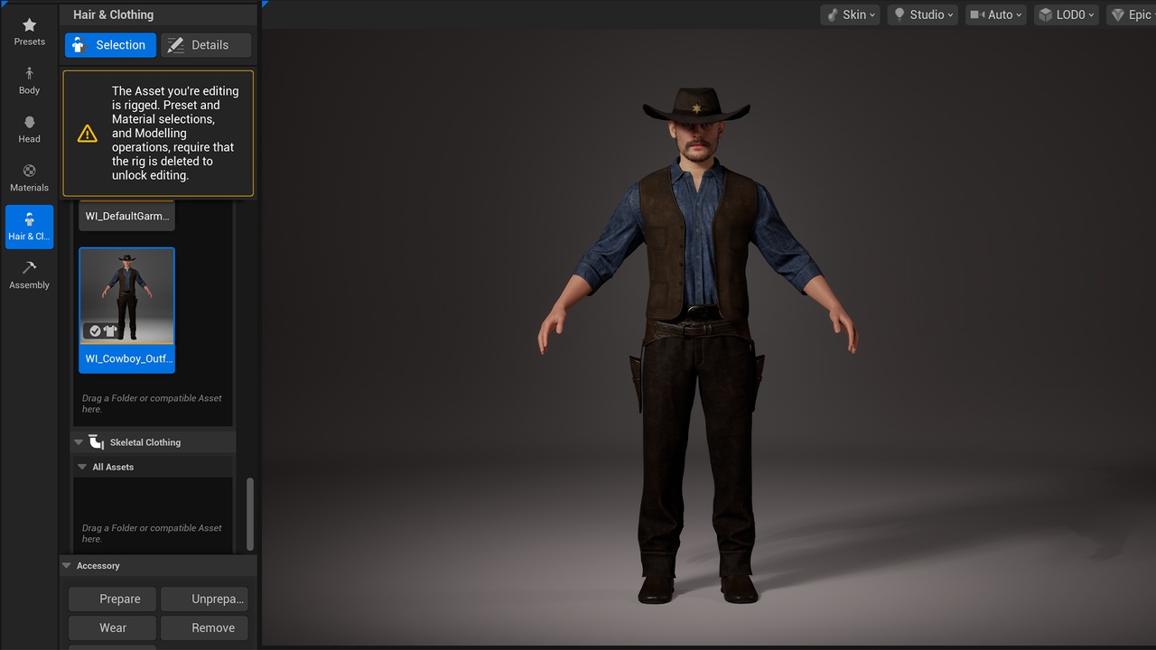Collapse the All Assets group

pyautogui.click(x=82, y=467)
